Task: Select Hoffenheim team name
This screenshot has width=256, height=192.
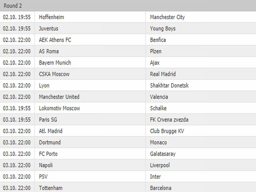Action: click(52, 17)
